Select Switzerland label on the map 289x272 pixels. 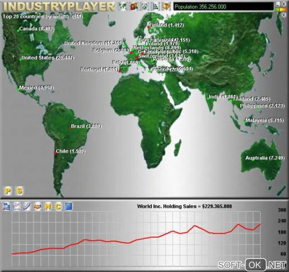161,56
